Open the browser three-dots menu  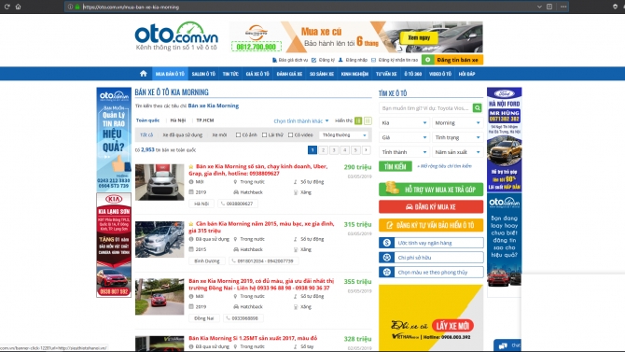(563, 7)
